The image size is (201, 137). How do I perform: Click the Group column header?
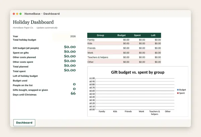point(100,35)
